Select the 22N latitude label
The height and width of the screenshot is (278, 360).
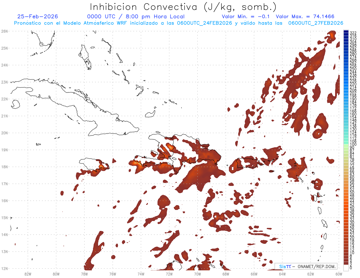pos(4,99)
